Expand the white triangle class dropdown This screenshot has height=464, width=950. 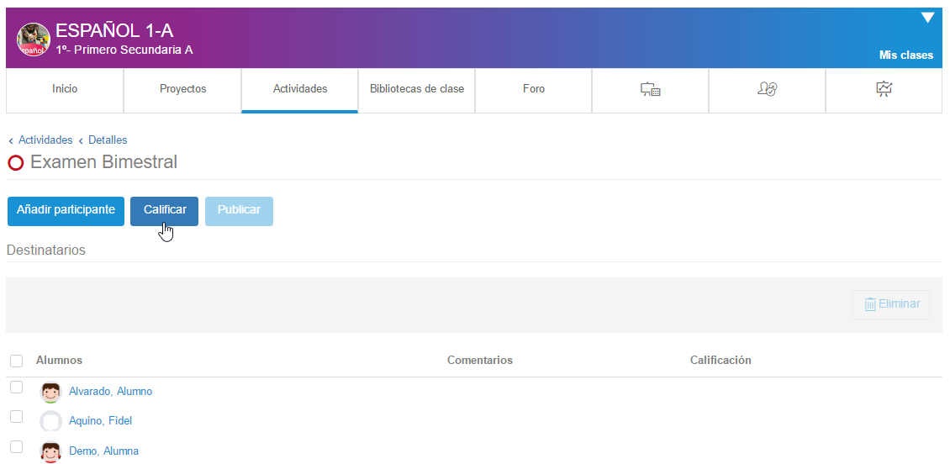(x=927, y=18)
